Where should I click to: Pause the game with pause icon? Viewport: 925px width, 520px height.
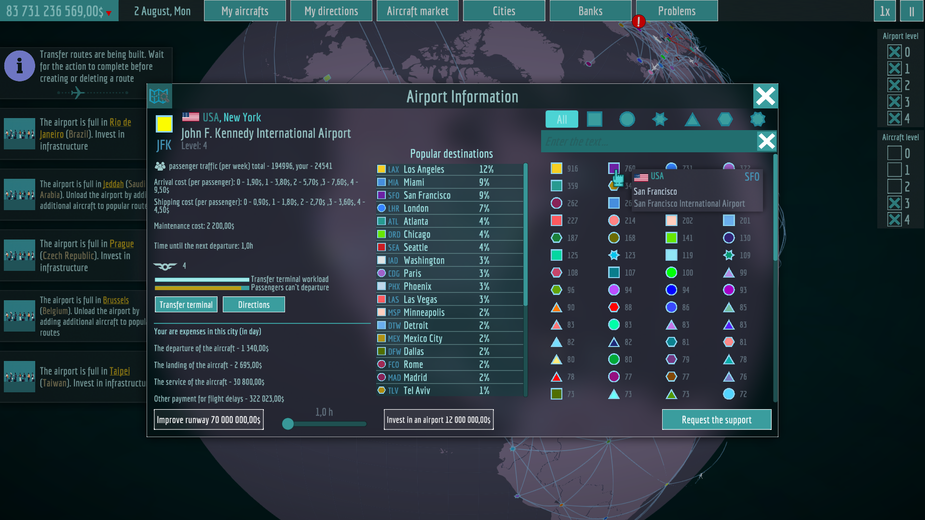pyautogui.click(x=911, y=11)
